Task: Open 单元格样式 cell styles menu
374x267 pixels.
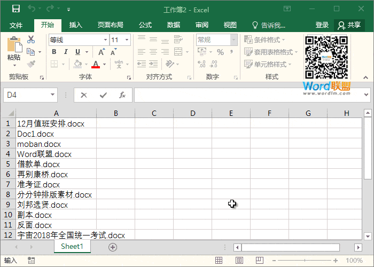Action: 268,64
